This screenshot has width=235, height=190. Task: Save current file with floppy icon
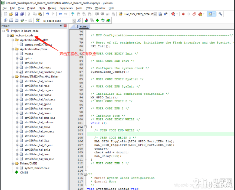pos(16,14)
